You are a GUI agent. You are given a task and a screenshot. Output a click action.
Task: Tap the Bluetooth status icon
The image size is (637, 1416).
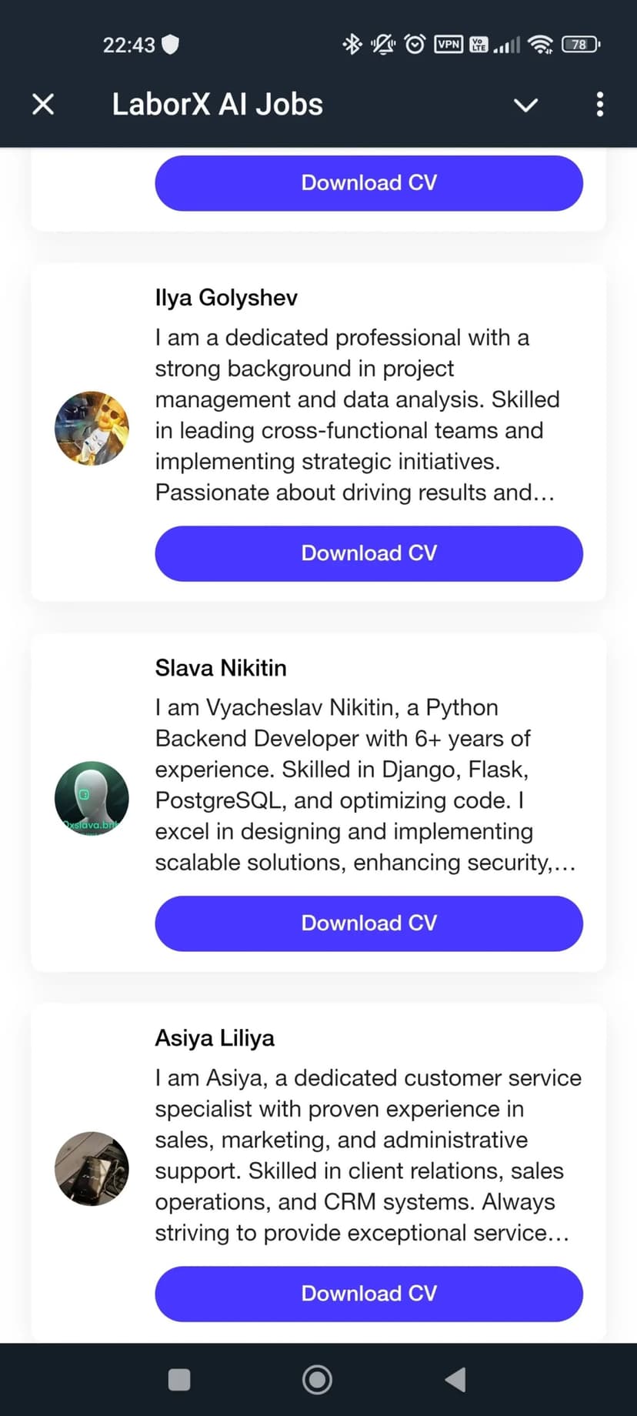coord(352,45)
